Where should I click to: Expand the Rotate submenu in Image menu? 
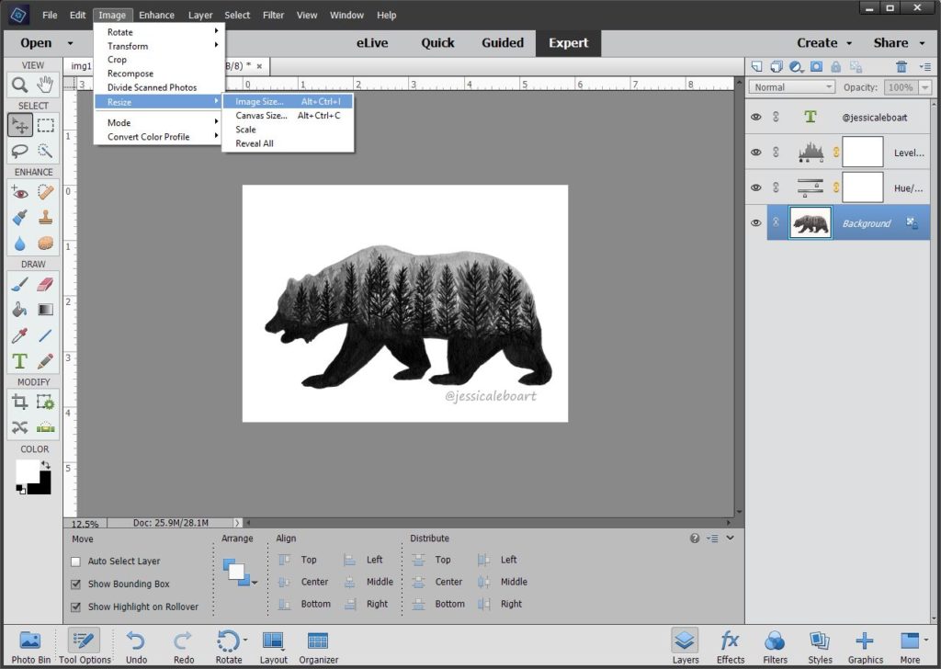[x=160, y=32]
